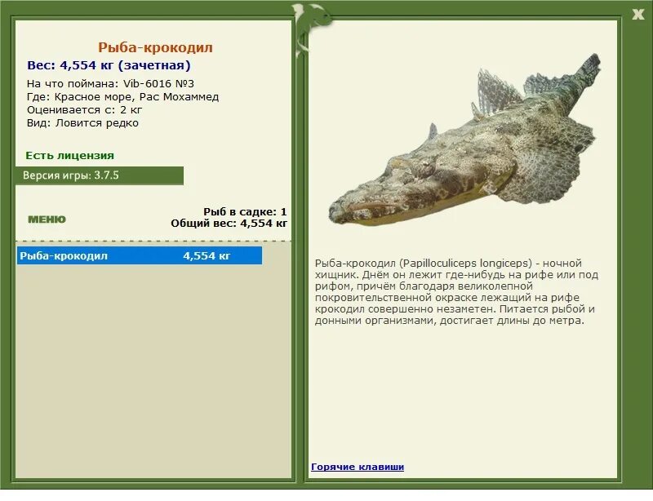The width and height of the screenshot is (653, 501).
Task: Click the Оценивается с: 2 кг line
Action: pos(85,110)
